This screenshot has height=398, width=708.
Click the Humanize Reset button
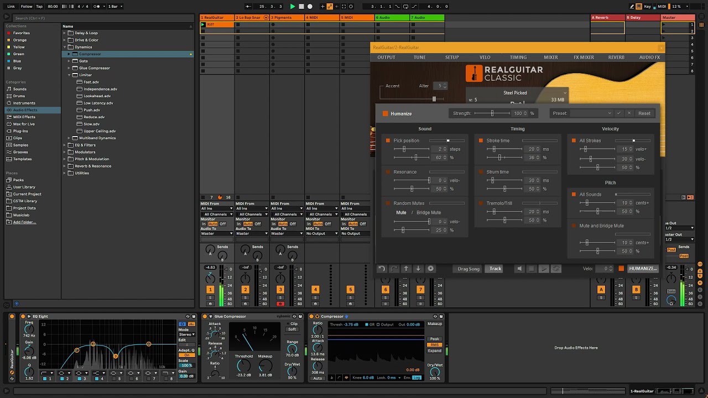(644, 113)
